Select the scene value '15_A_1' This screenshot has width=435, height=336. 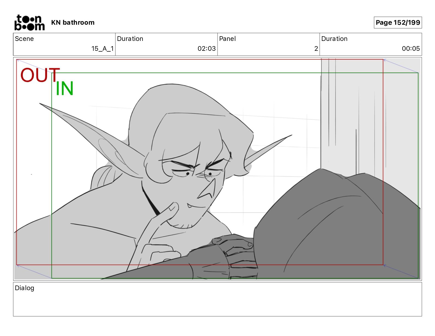click(x=102, y=49)
